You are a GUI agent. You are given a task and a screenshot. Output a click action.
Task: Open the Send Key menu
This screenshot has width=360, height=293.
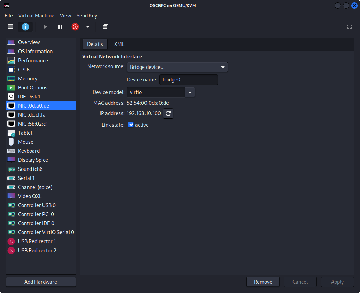point(87,16)
